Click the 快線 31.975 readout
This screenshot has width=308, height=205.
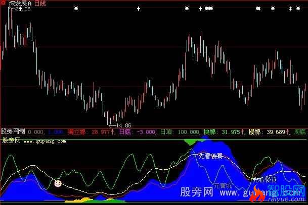[x=224, y=132]
